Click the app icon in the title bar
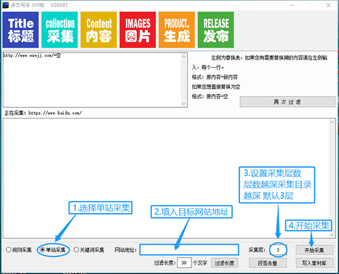This screenshot has height=274, width=339. [x=6, y=5]
